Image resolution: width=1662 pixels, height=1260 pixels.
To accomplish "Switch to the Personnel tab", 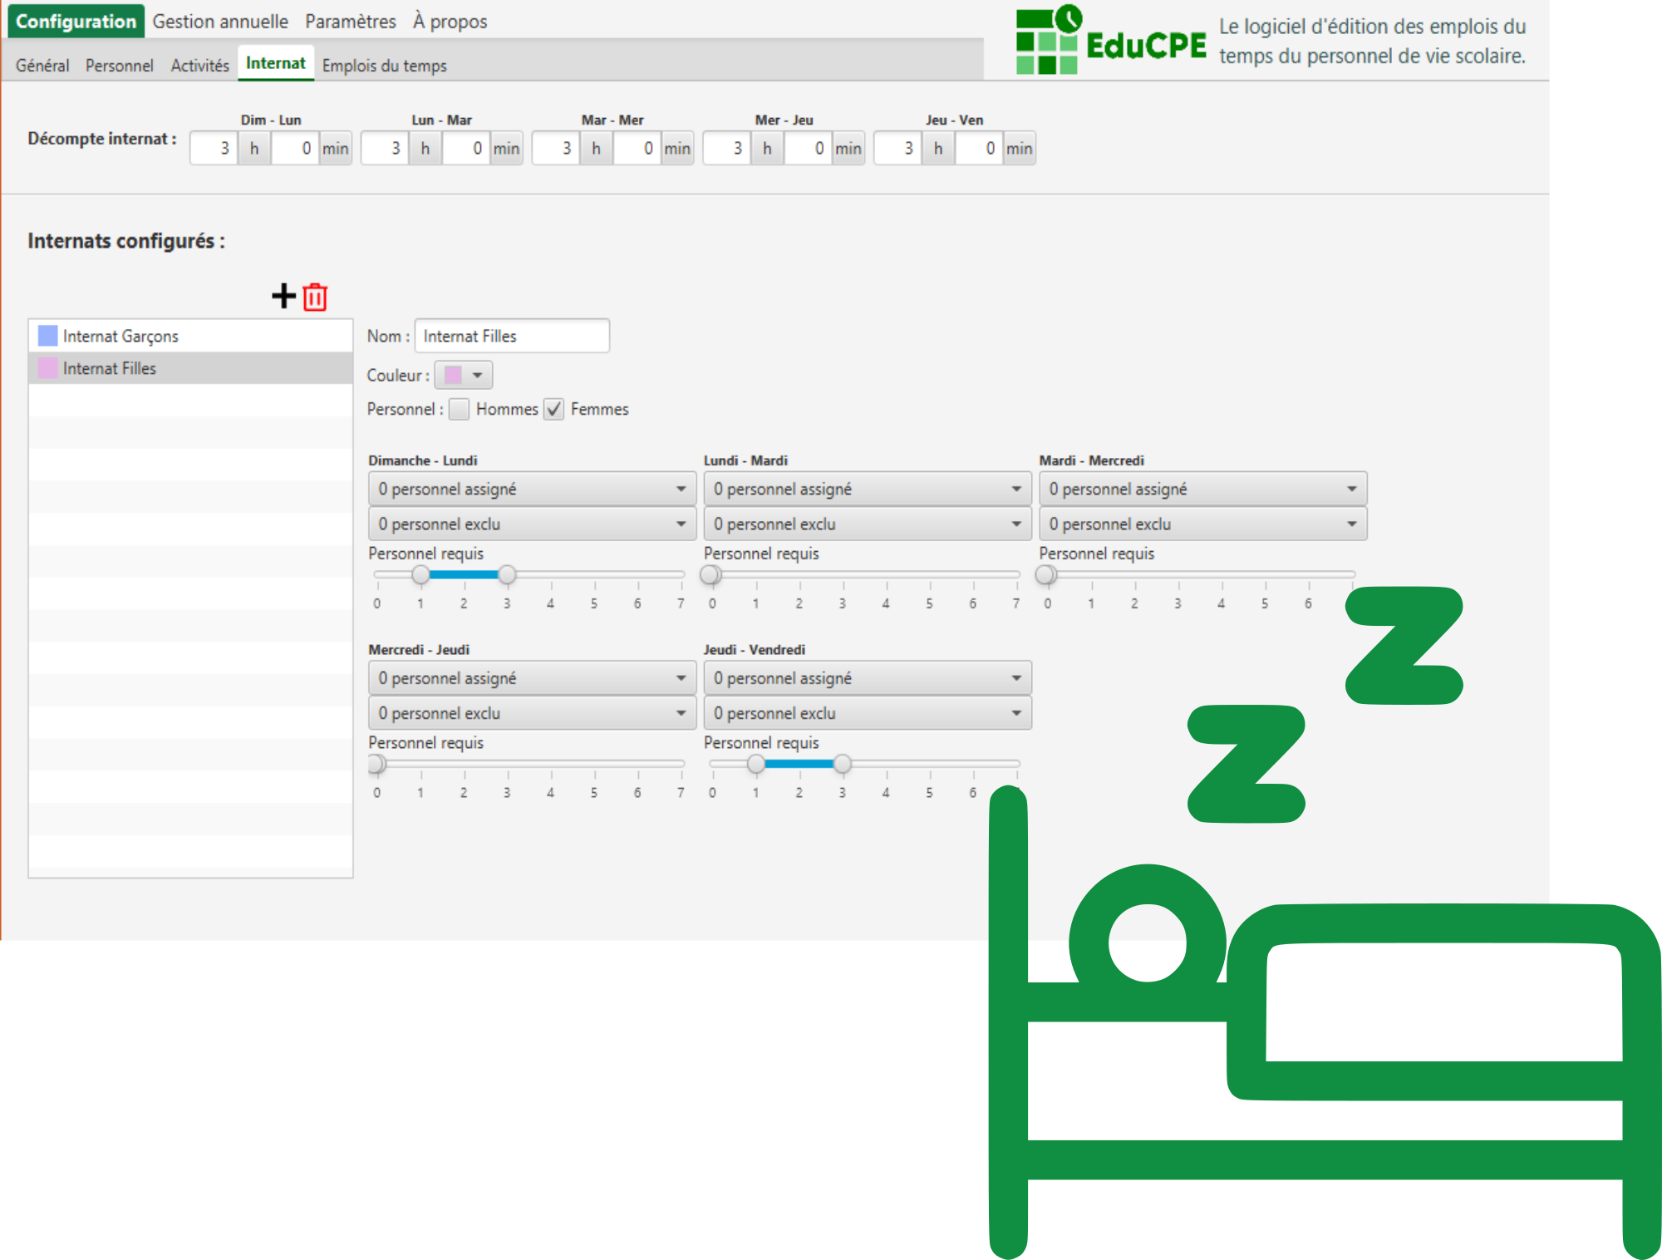I will 119,66.
